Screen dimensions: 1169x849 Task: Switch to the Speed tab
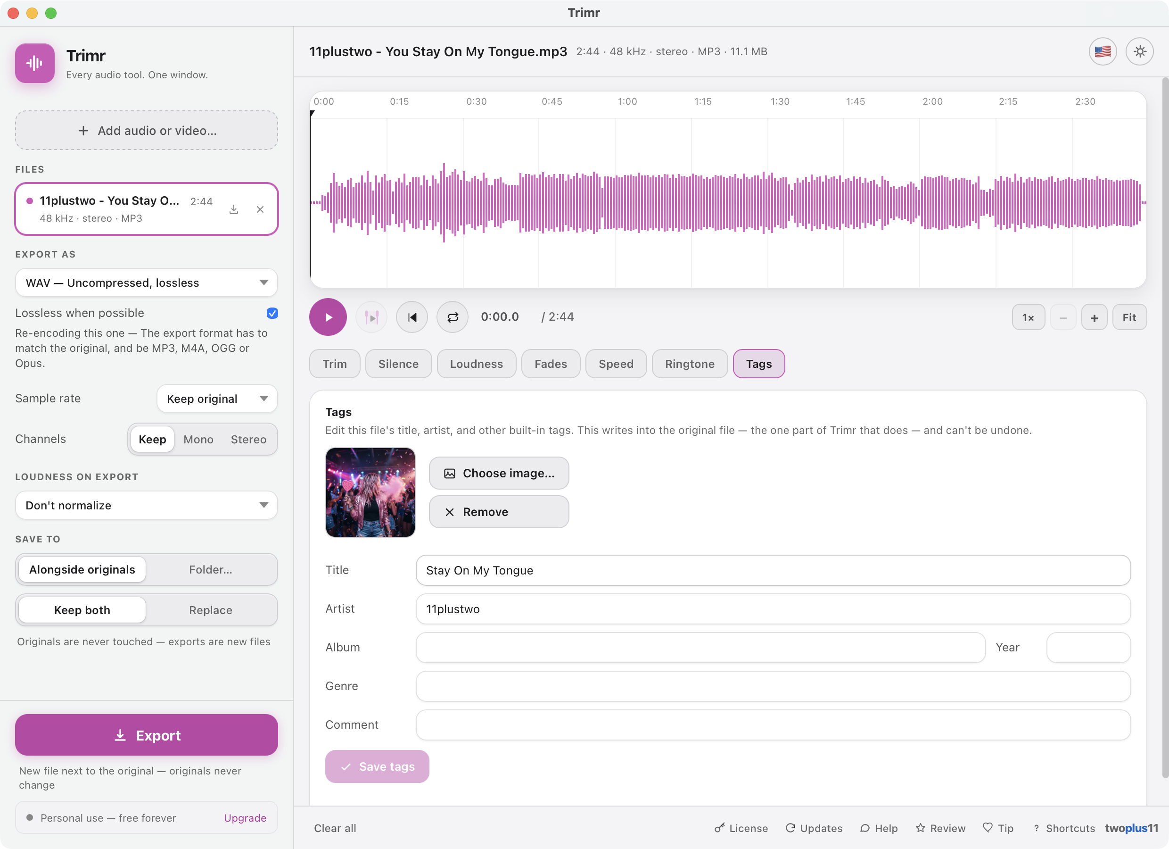616,364
